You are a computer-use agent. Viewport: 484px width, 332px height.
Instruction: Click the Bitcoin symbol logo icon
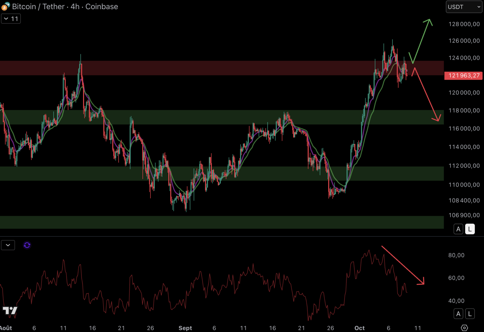pos(5,6)
